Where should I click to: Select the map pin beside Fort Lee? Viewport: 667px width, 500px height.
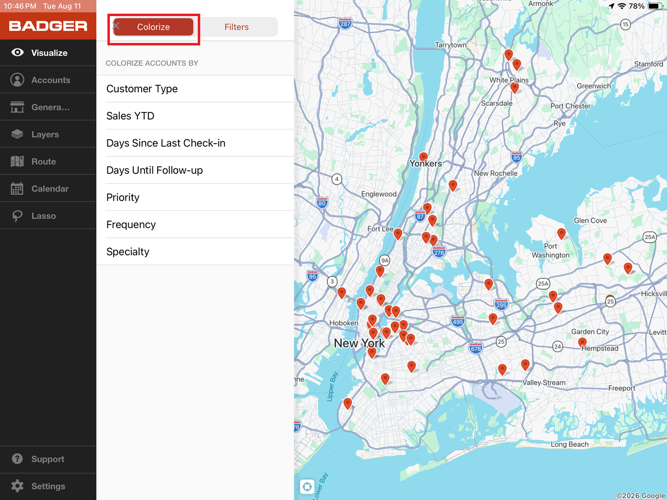[x=398, y=234]
